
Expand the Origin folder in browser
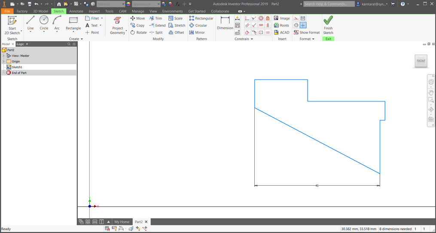pos(3,61)
